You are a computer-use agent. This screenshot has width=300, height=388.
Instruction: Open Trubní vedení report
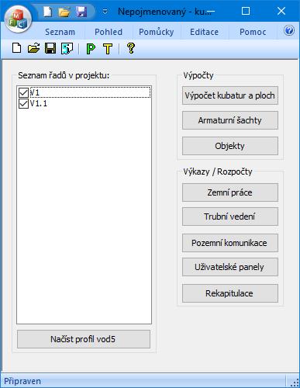tap(230, 217)
